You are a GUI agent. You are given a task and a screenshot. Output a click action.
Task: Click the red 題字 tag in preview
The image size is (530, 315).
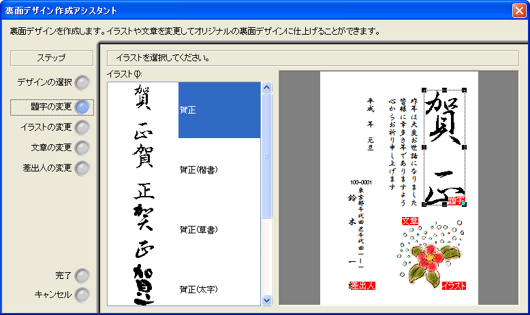point(456,200)
